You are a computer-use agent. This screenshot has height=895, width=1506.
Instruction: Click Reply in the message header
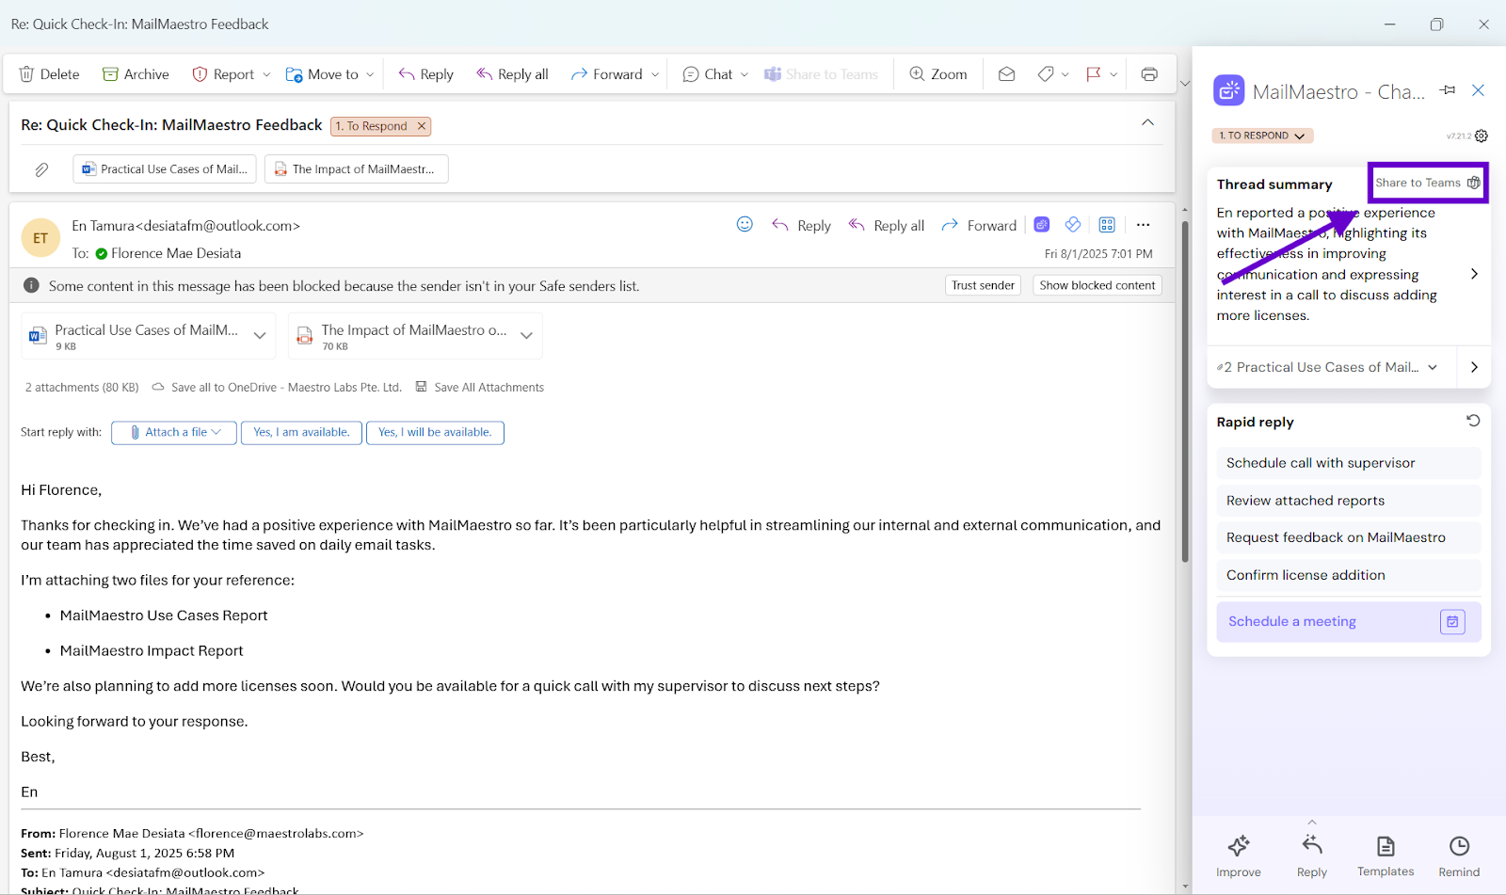(802, 225)
